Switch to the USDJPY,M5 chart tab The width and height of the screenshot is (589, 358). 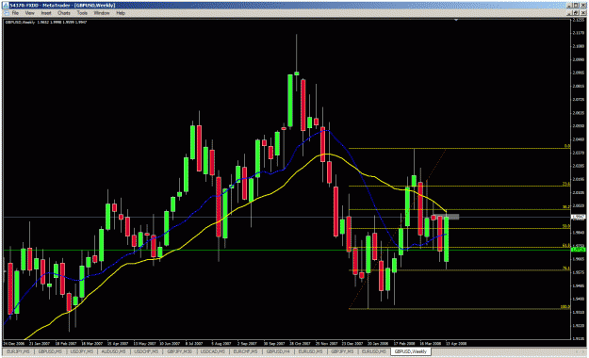pyautogui.click(x=82, y=351)
